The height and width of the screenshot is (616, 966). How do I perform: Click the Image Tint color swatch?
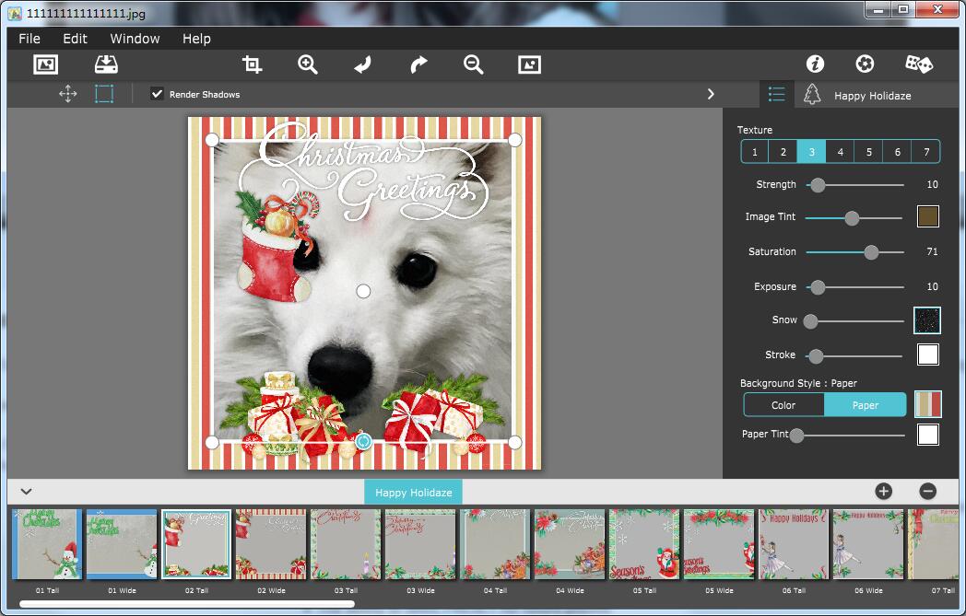coord(927,217)
